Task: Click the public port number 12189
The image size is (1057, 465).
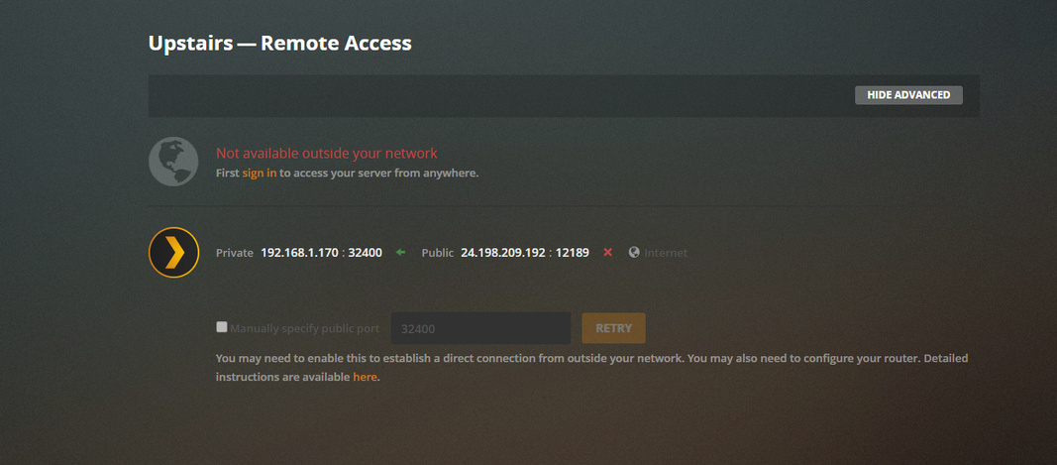Action: point(572,253)
